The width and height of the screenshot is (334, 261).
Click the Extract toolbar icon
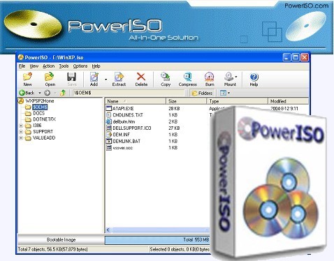coord(119,77)
